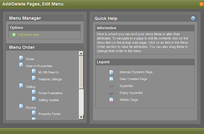Select the Selling Guides menu item
Image resolution: width=204 pixels, height=134 pixels.
(x=49, y=100)
